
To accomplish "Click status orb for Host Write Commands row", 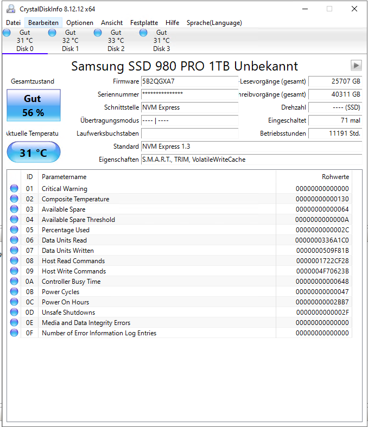I will pyautogui.click(x=14, y=271).
